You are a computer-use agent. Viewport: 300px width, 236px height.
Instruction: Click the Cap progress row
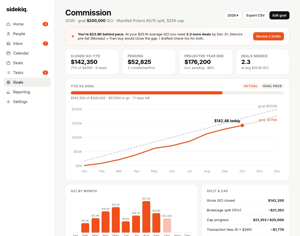[245, 220]
